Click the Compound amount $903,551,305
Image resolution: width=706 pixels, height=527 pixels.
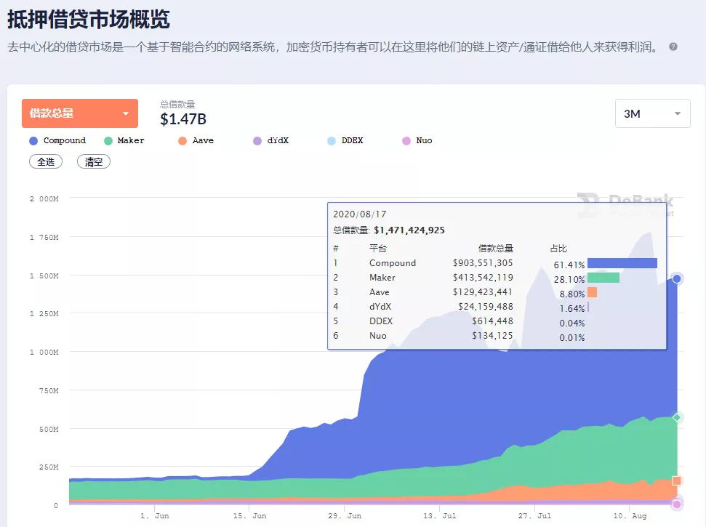(x=483, y=263)
